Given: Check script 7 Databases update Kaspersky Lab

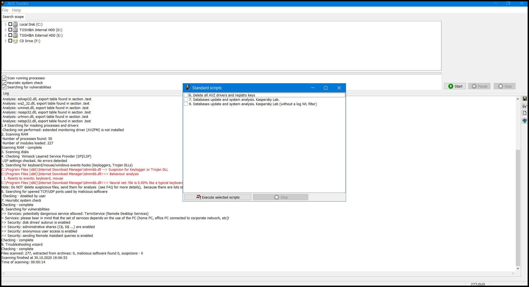Looking at the screenshot, I should tap(186, 99).
